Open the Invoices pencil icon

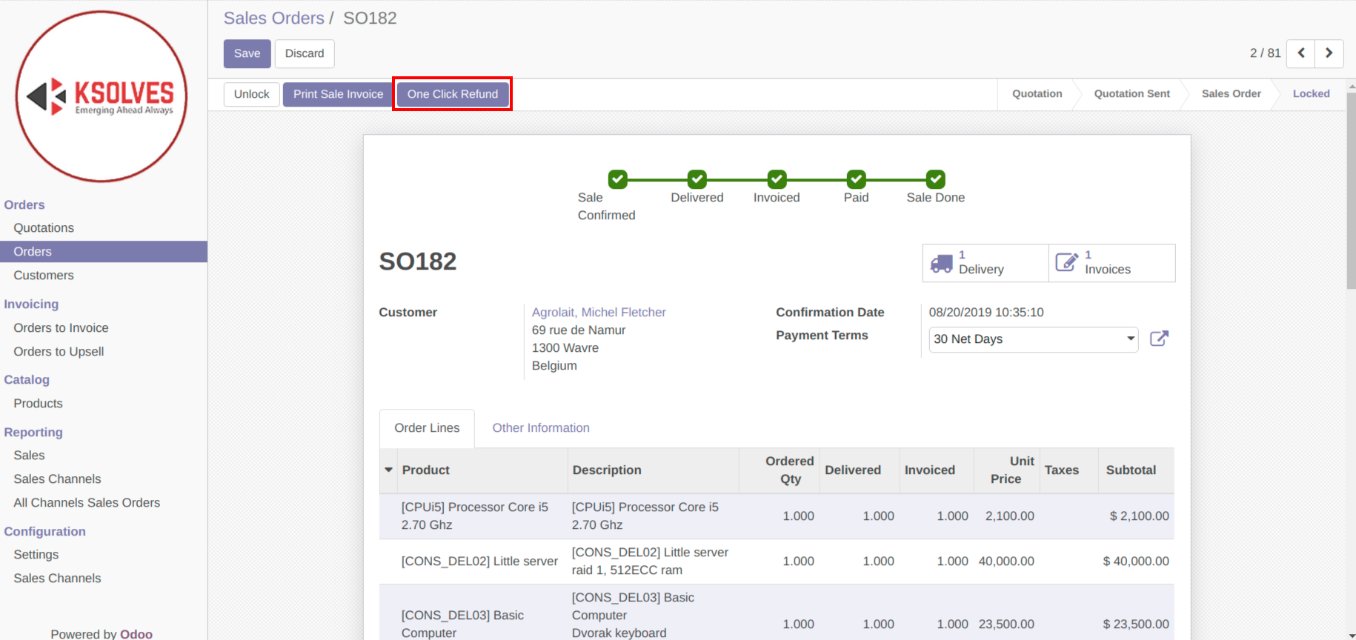(1066, 262)
